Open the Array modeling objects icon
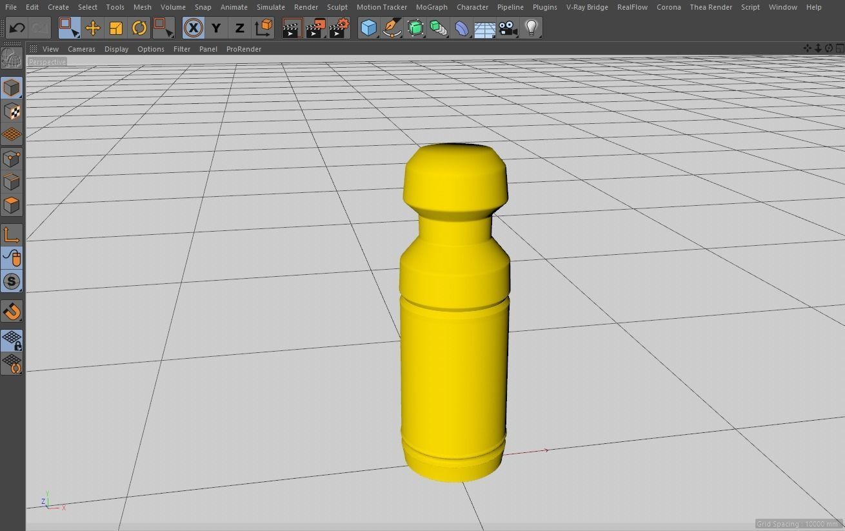The image size is (845, 531). [439, 28]
